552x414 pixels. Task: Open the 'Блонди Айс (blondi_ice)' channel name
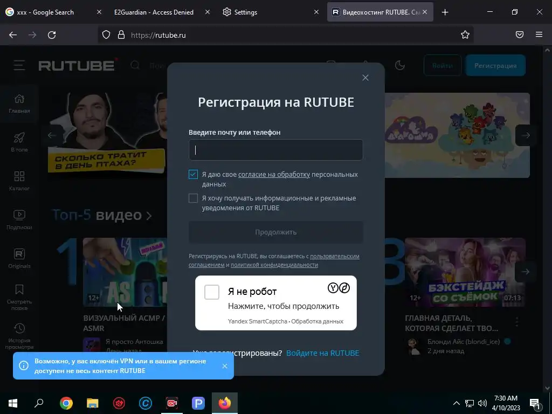pyautogui.click(x=464, y=341)
